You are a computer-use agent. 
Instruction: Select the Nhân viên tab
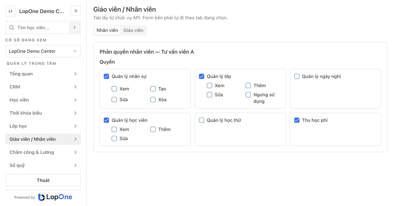tap(107, 30)
